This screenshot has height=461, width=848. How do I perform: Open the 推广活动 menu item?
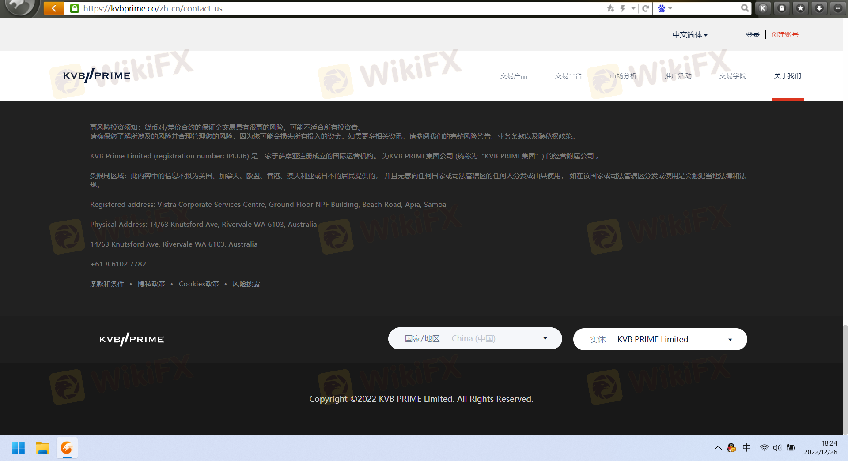[x=678, y=76]
